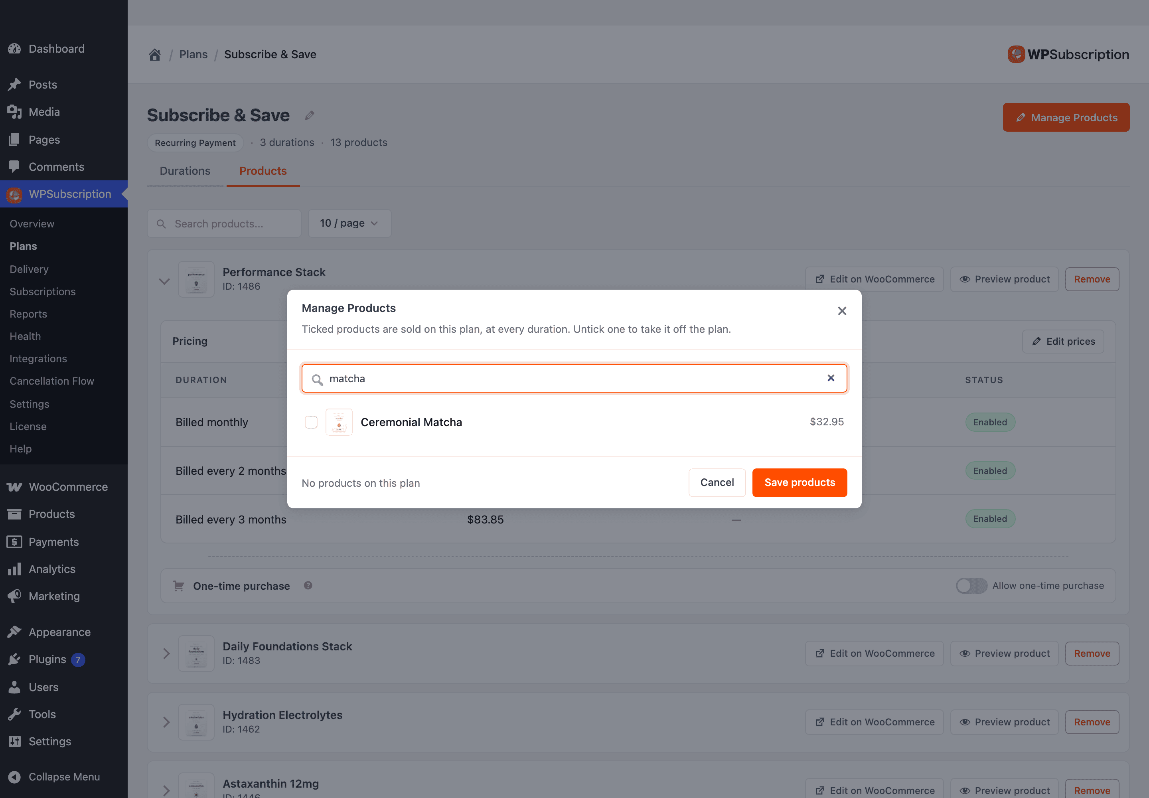Open WordPress Settings at sidebar bottom
1149x798 pixels.
(x=63, y=741)
